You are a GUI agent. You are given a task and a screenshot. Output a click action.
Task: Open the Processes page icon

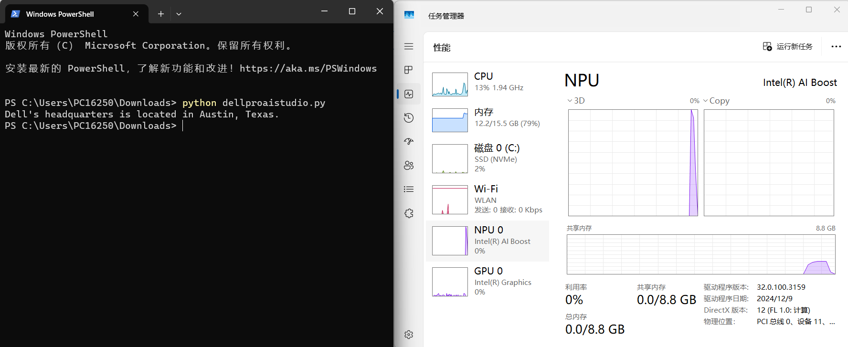tap(409, 70)
